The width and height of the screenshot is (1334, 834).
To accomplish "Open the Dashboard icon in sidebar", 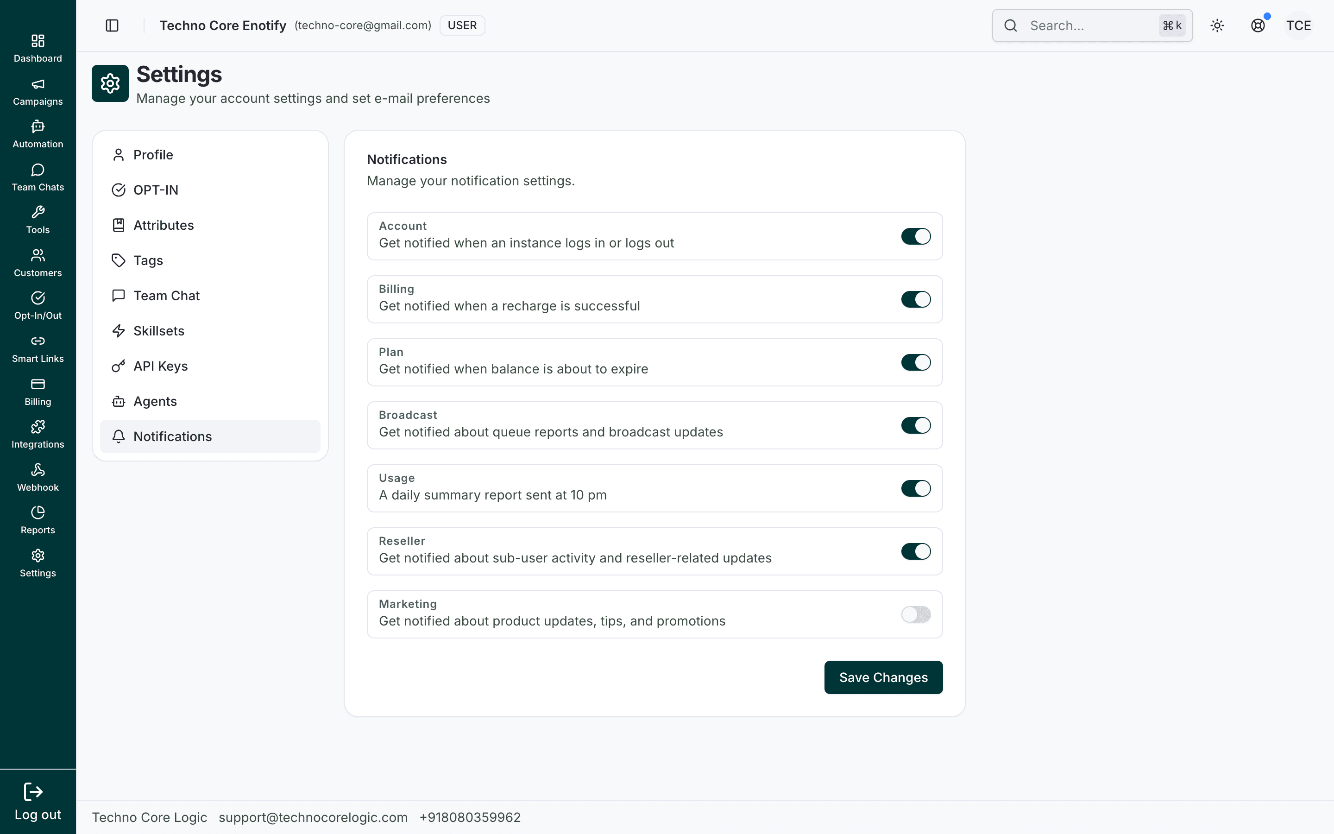I will coord(38,41).
